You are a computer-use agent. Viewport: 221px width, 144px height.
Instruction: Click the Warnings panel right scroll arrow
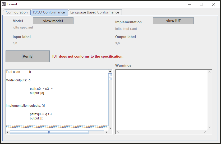click(205, 132)
